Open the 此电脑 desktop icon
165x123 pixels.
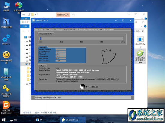(x=6, y=7)
